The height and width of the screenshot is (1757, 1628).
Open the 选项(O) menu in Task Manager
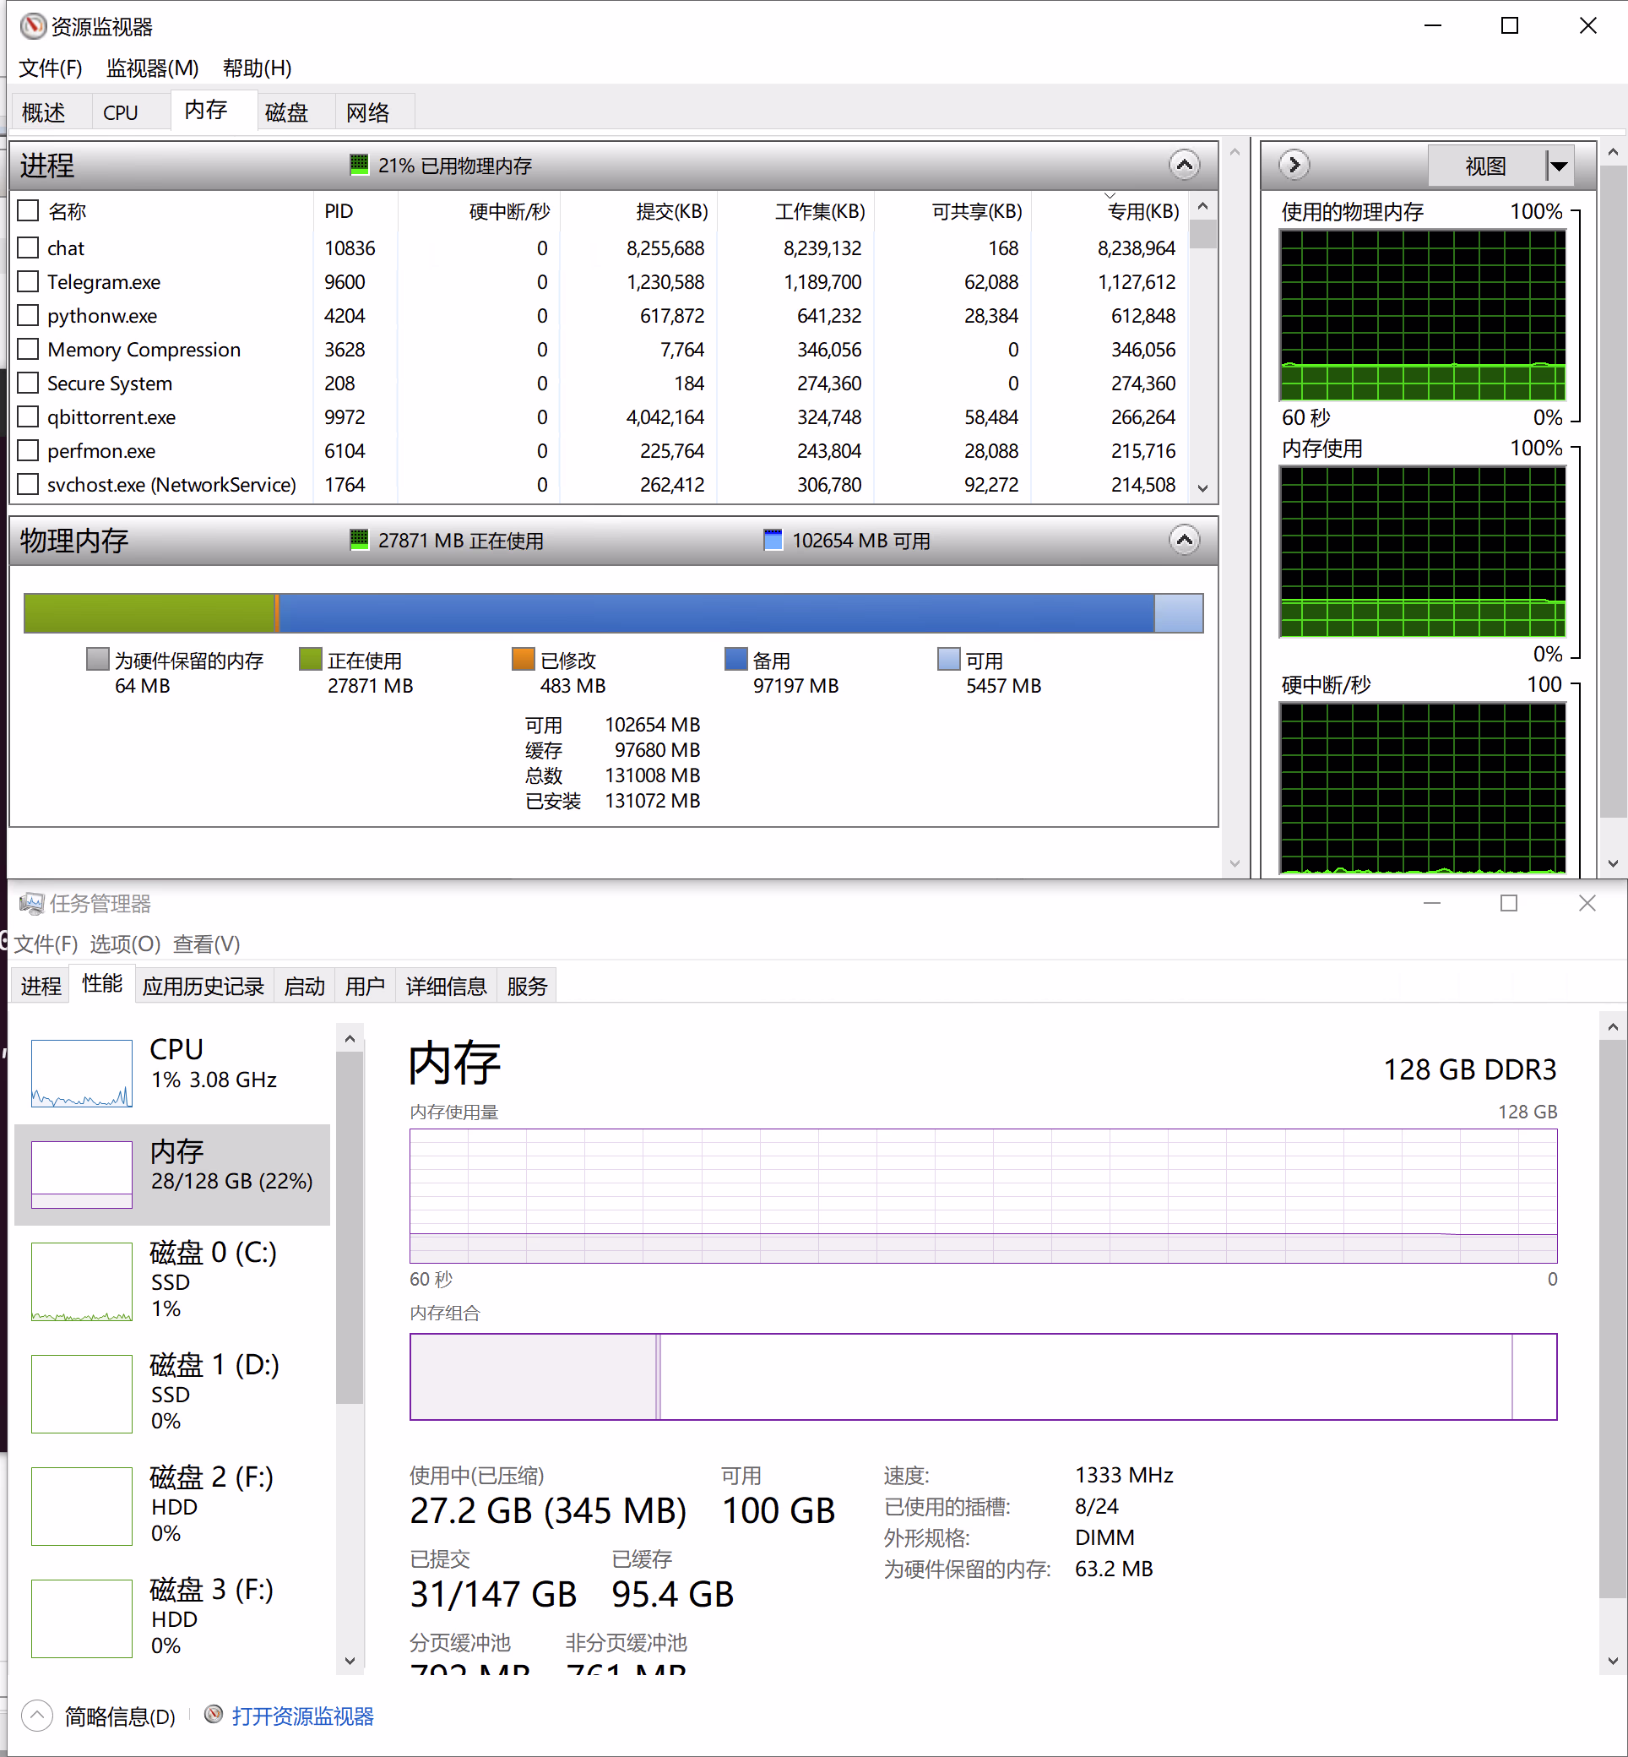pyautogui.click(x=125, y=944)
